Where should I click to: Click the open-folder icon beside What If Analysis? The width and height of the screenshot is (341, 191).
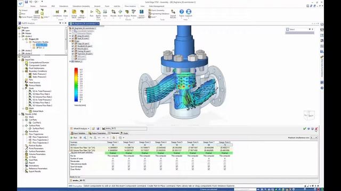pos(93,128)
